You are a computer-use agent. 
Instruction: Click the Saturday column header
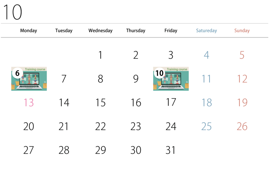tap(207, 30)
